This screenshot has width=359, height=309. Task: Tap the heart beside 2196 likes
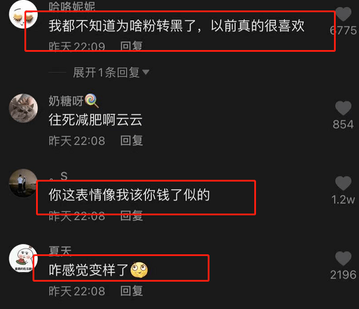coord(343,258)
